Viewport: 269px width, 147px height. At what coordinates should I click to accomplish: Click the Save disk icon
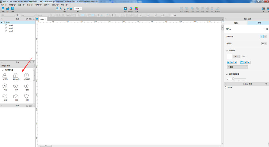13,9
